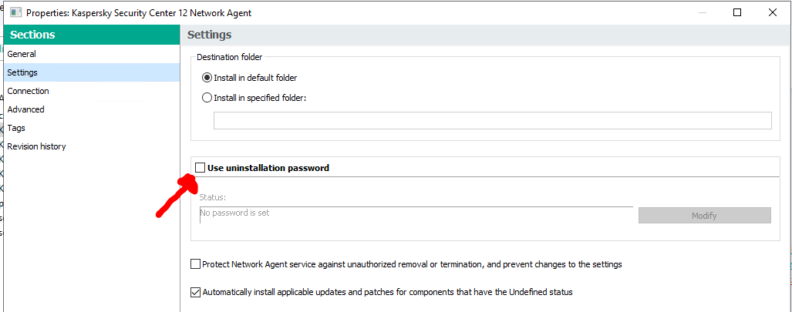792x312 pixels.
Task: Select Install in default folder option
Action: 207,78
